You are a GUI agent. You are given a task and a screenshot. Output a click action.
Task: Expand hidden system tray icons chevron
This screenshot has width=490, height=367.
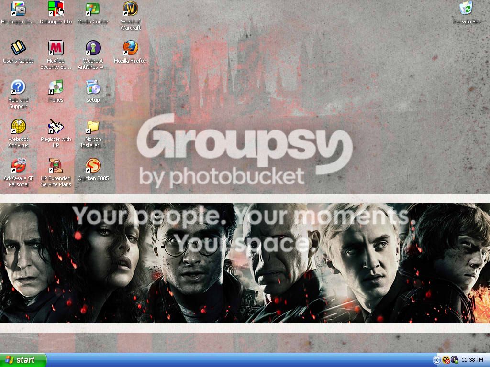click(436, 360)
